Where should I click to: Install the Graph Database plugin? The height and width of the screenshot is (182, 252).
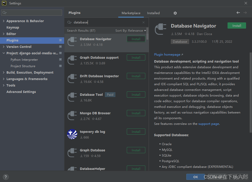(136, 150)
